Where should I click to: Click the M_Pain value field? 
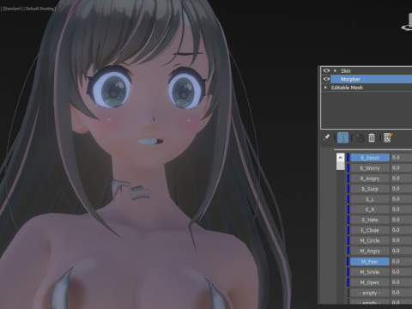click(x=402, y=262)
